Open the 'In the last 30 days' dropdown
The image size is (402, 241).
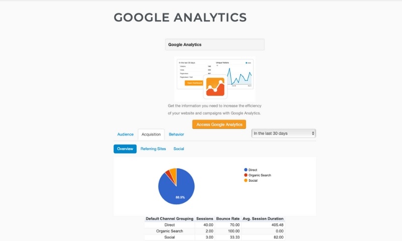(x=283, y=134)
